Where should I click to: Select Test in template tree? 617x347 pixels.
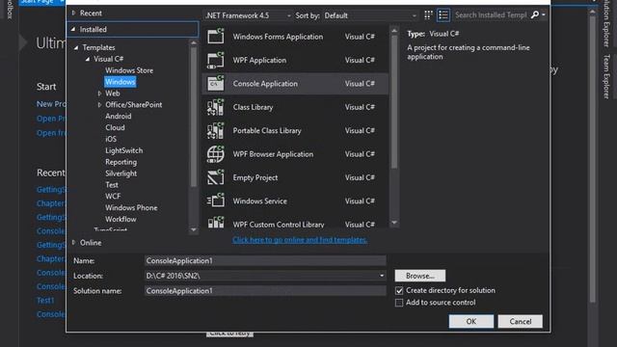[112, 184]
